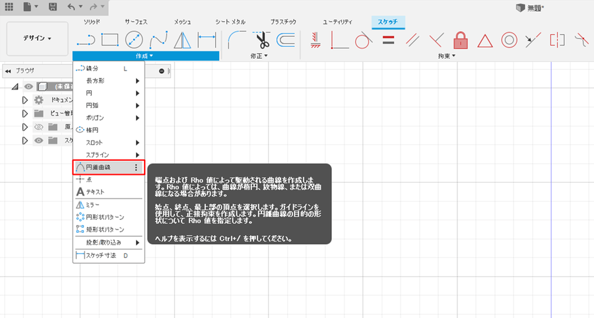594x318 pixels.
Task: Select the Trim scissors tool
Action: [x=261, y=40]
